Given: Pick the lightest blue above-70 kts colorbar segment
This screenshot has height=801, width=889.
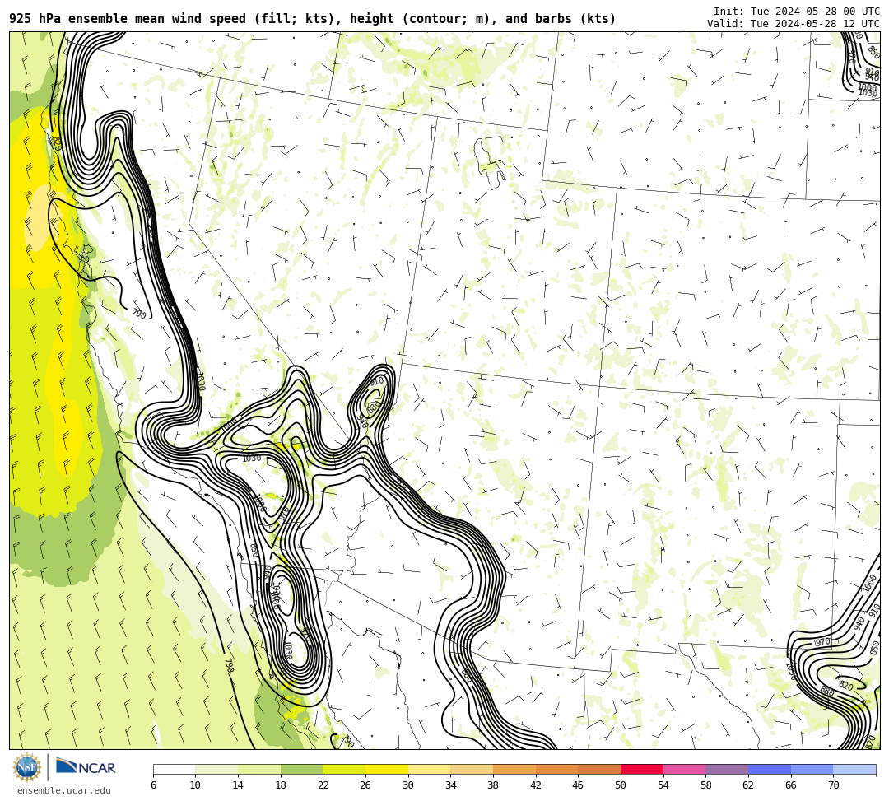Looking at the screenshot, I should (854, 769).
